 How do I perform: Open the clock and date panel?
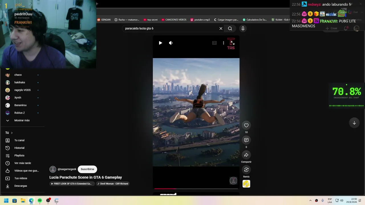(x=352, y=200)
